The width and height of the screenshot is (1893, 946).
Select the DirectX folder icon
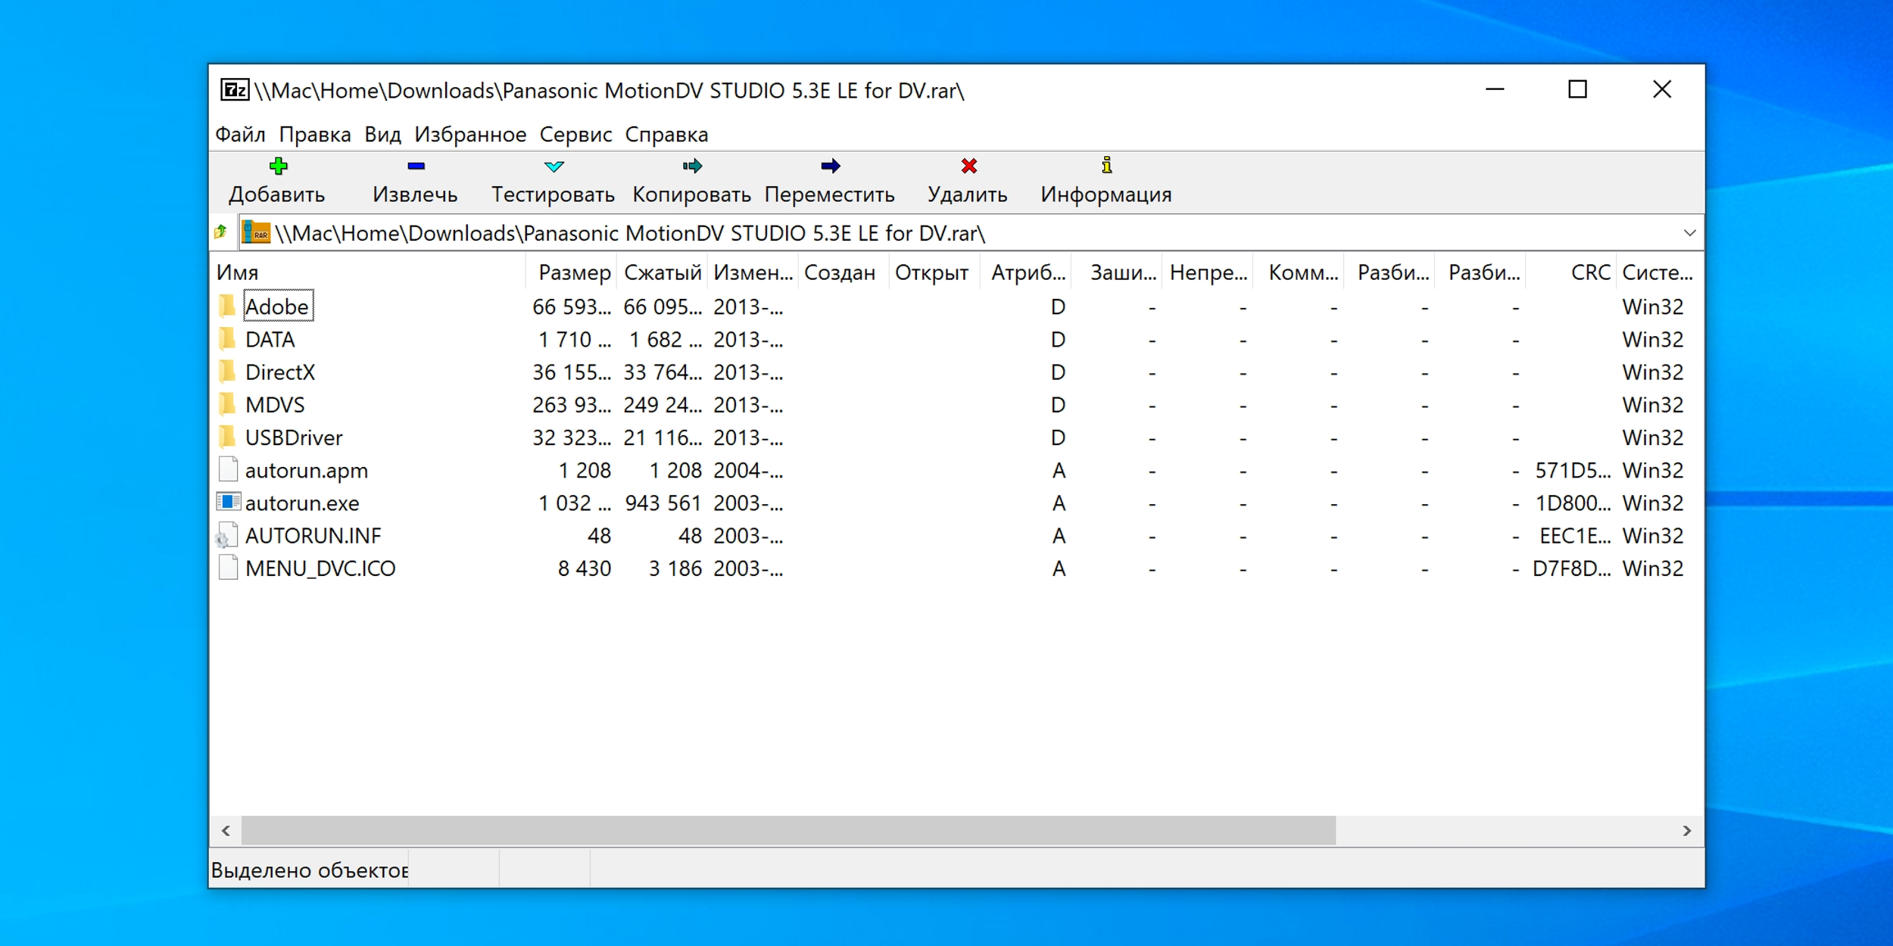click(x=227, y=371)
